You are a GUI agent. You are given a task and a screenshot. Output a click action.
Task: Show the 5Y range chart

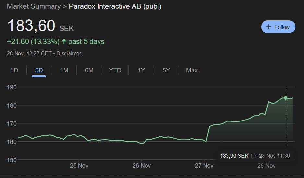tap(166, 70)
